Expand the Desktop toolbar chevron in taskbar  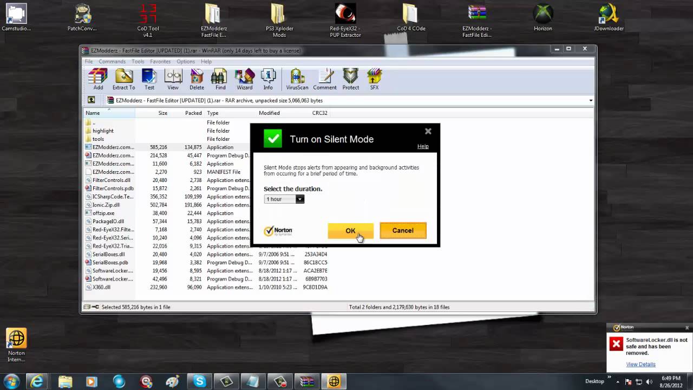(609, 376)
